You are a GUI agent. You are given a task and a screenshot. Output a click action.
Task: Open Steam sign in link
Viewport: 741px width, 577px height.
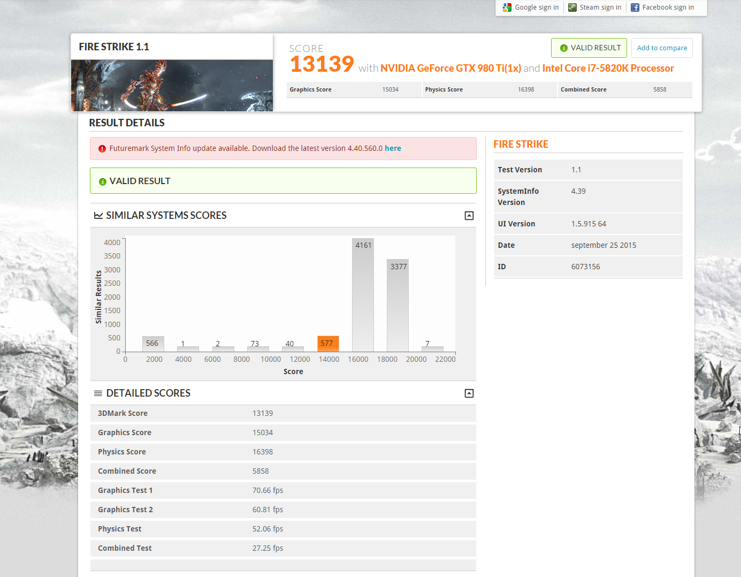[x=600, y=7]
